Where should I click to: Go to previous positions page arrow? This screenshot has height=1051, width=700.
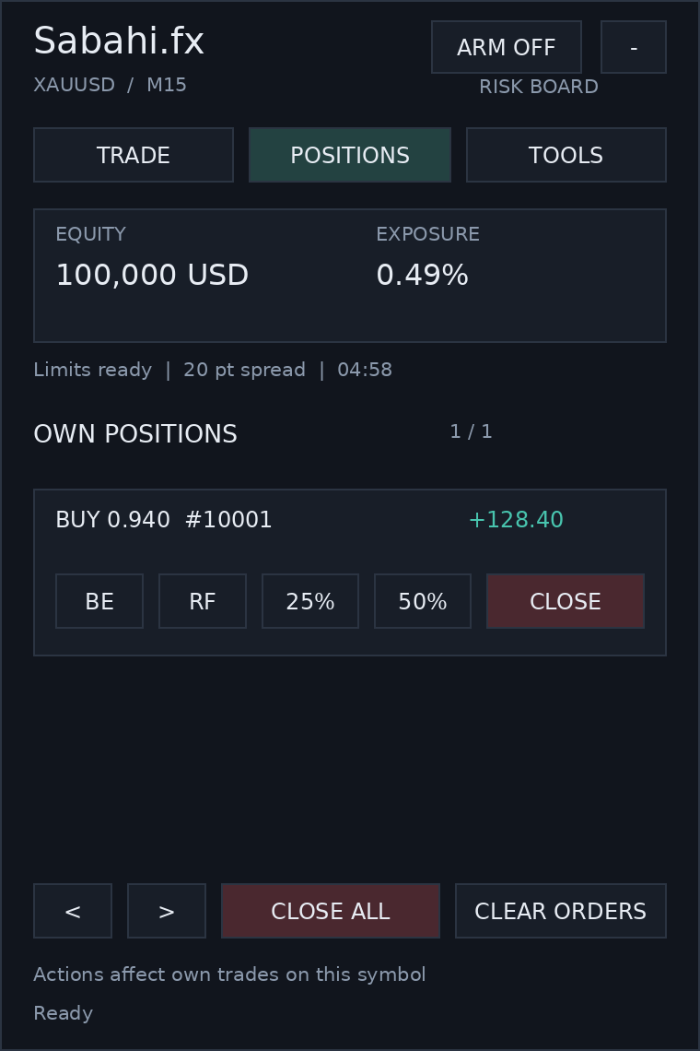point(73,911)
